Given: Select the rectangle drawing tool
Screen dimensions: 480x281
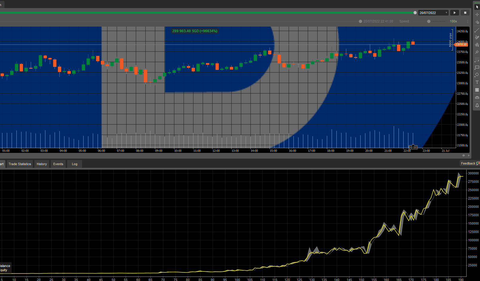Looking at the screenshot, I should [477, 67].
